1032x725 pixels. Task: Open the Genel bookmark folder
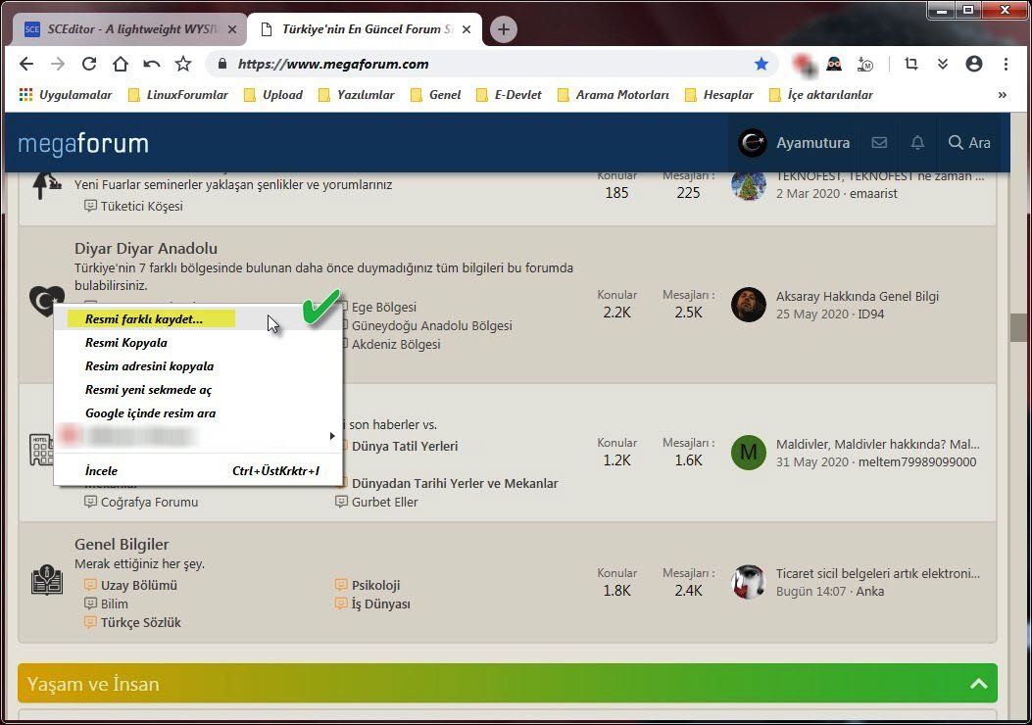435,95
